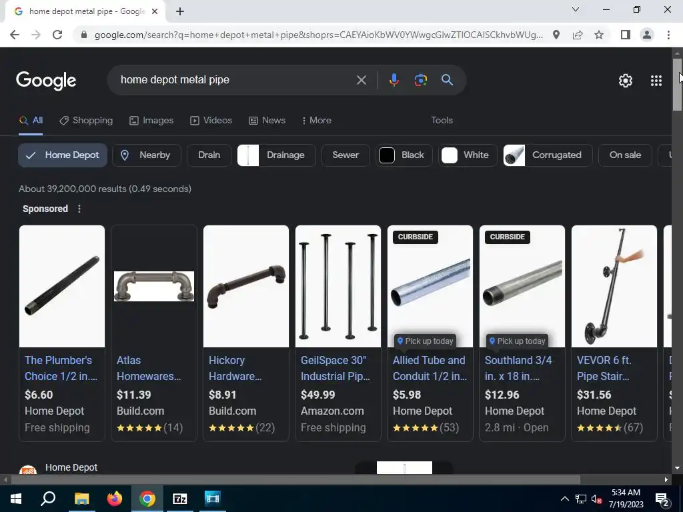
Task: Switch to the News tab
Action: tap(267, 121)
